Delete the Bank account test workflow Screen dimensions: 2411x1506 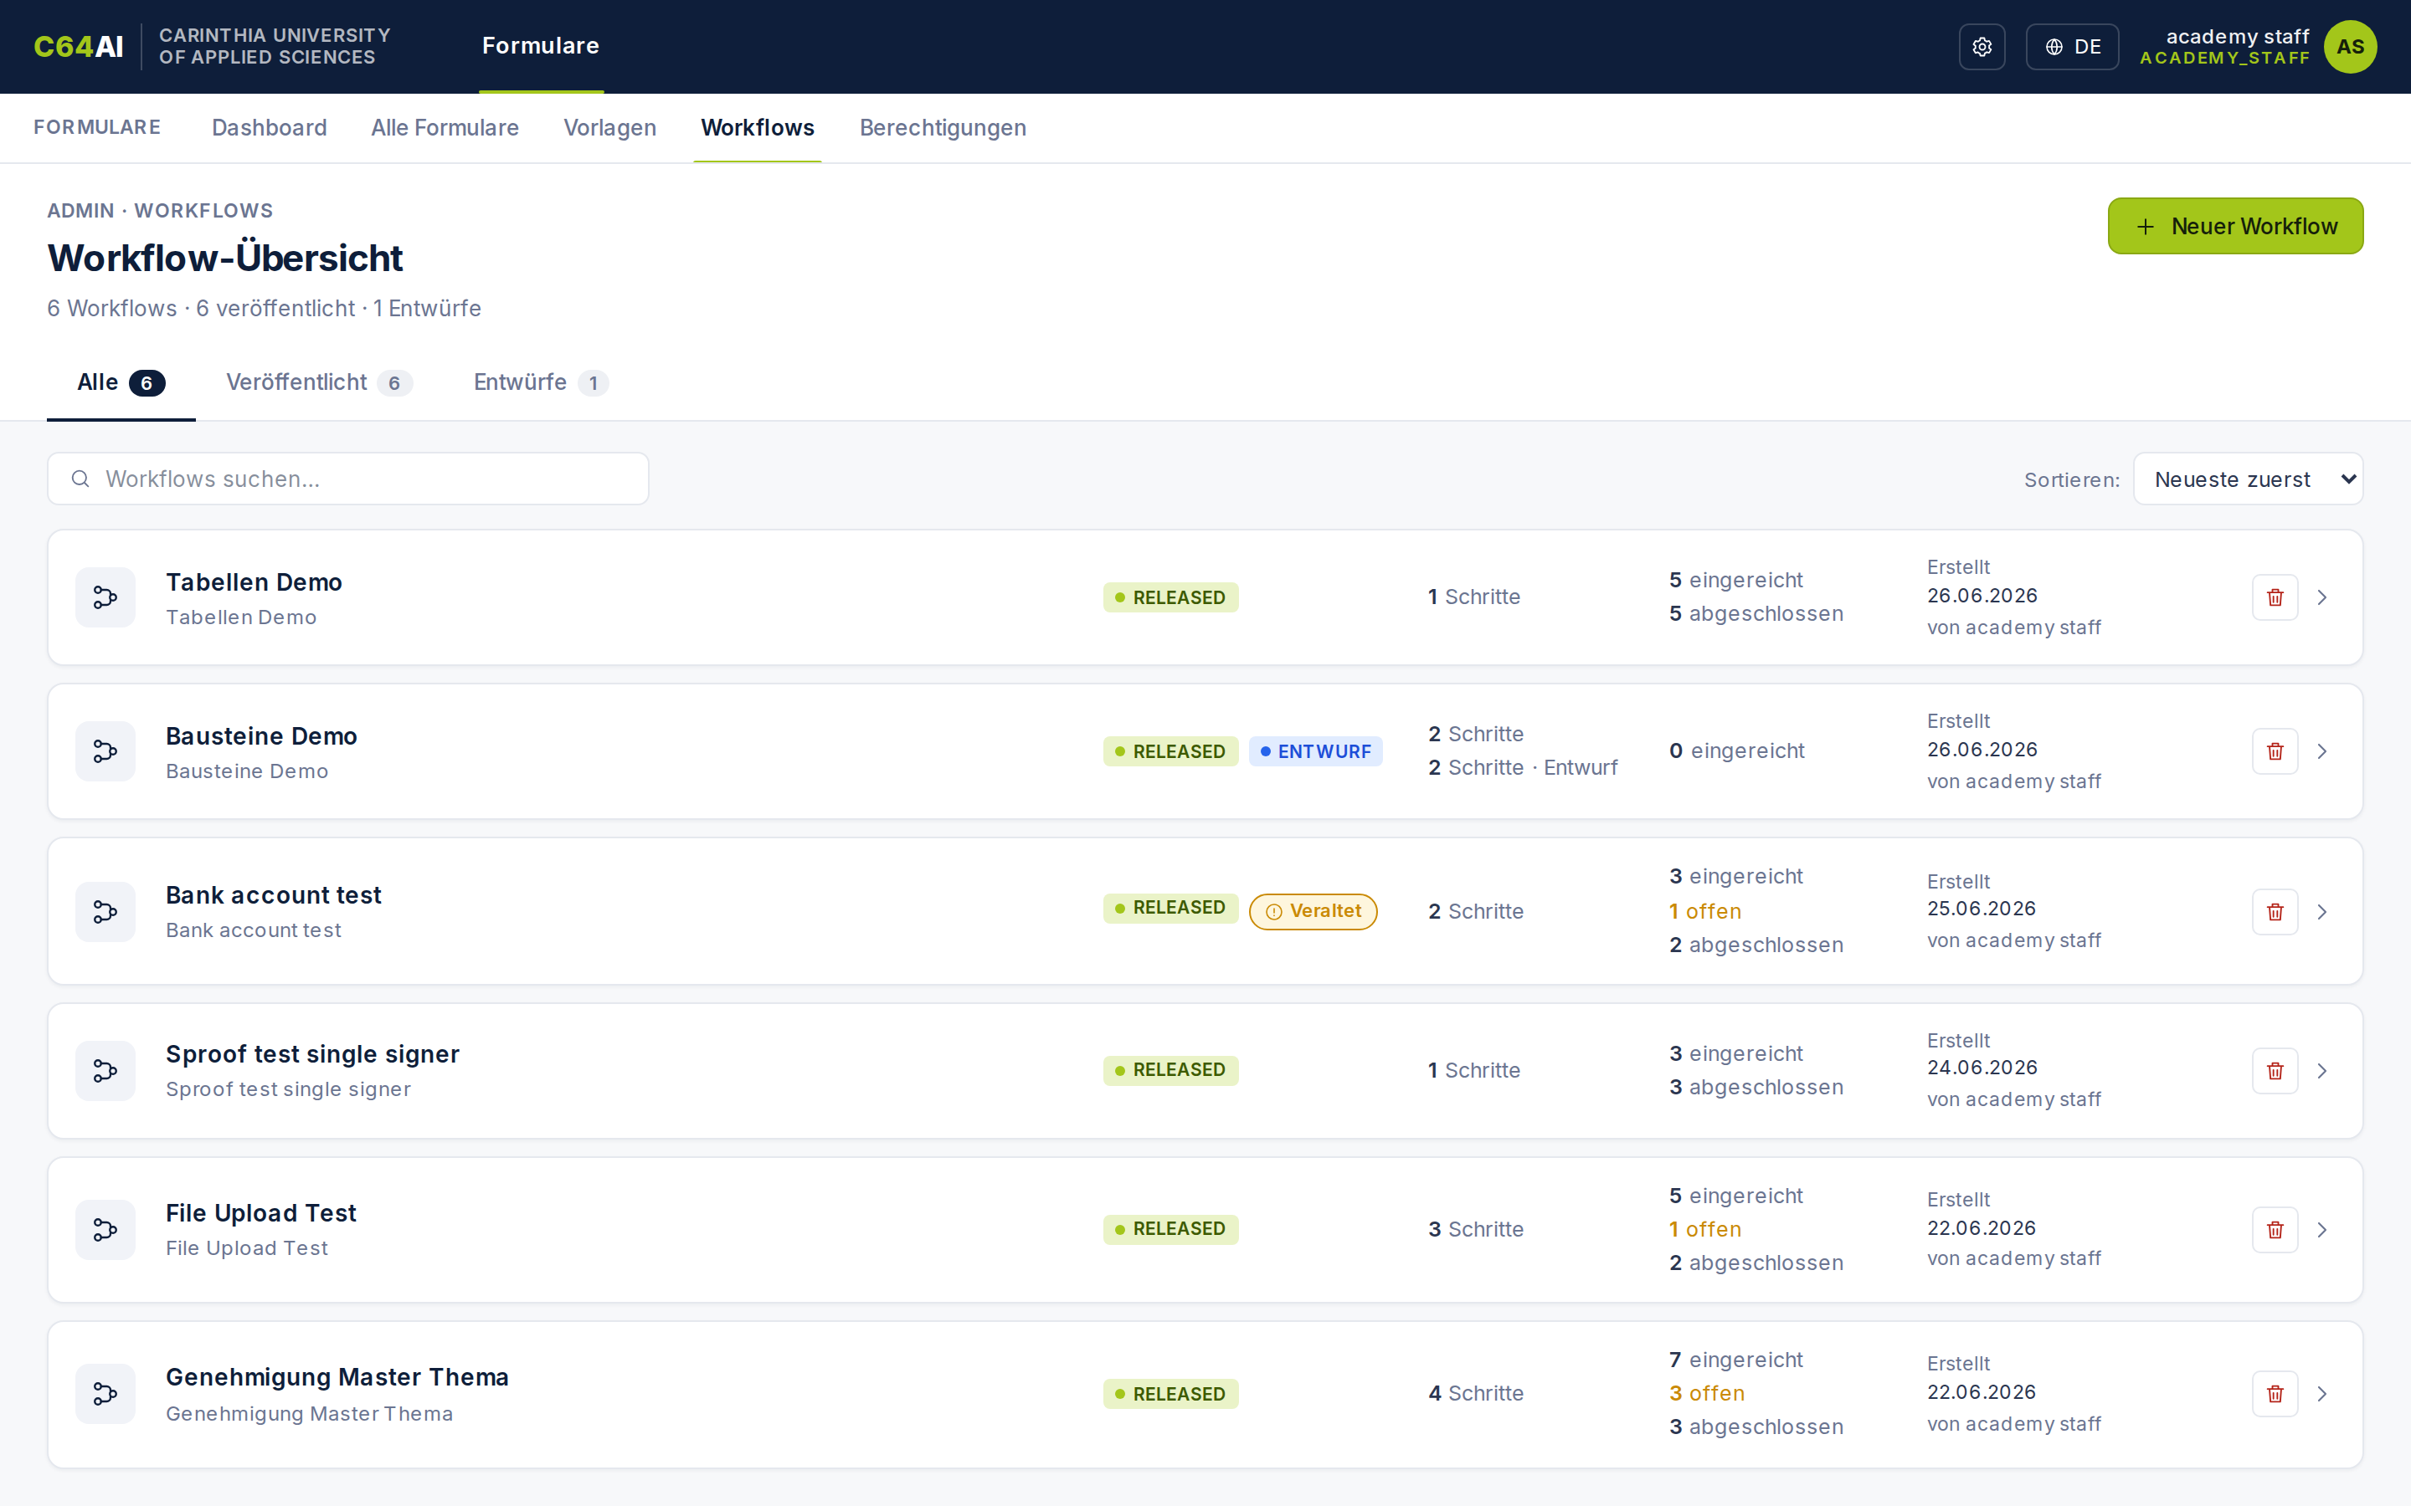(2275, 911)
